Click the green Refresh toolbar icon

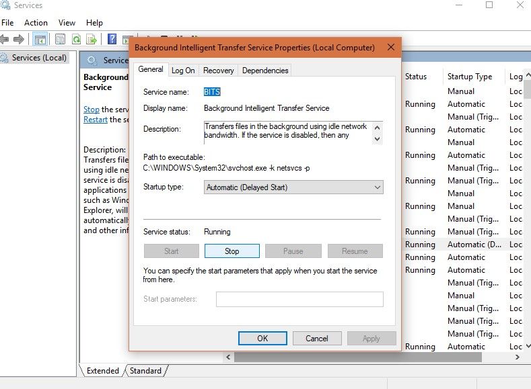point(77,40)
